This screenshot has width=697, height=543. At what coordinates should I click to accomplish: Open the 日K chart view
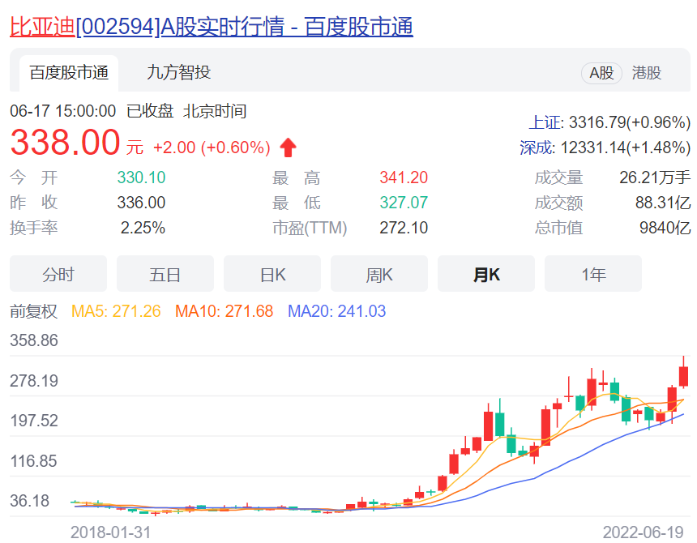(272, 274)
